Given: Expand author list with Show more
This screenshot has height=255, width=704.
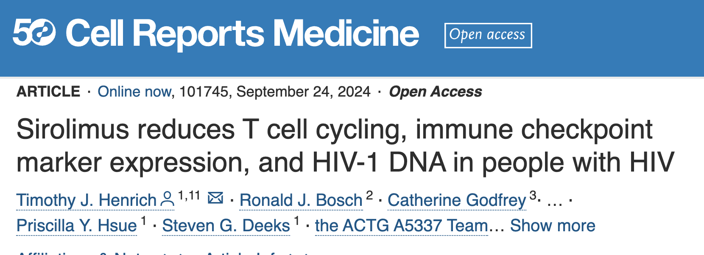Looking at the screenshot, I should tap(553, 225).
